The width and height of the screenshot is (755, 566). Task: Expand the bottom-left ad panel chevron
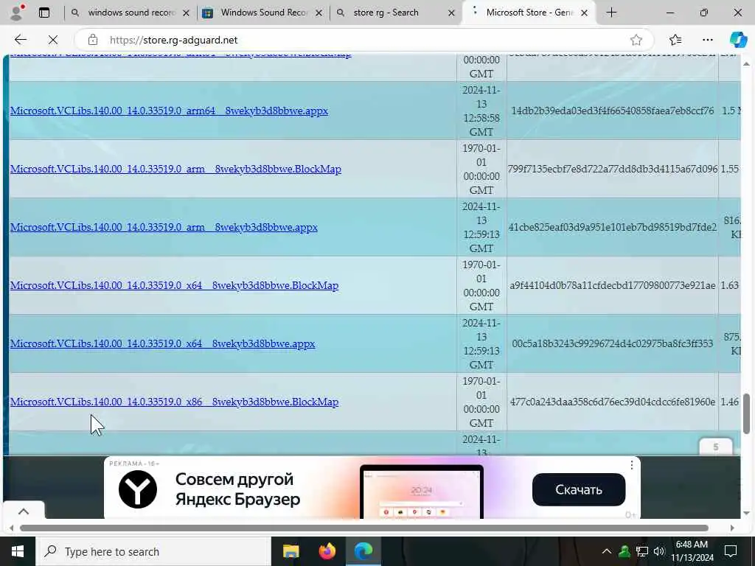[24, 511]
